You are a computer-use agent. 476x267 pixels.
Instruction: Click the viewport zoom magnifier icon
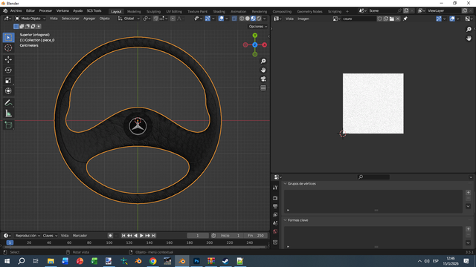[263, 61]
